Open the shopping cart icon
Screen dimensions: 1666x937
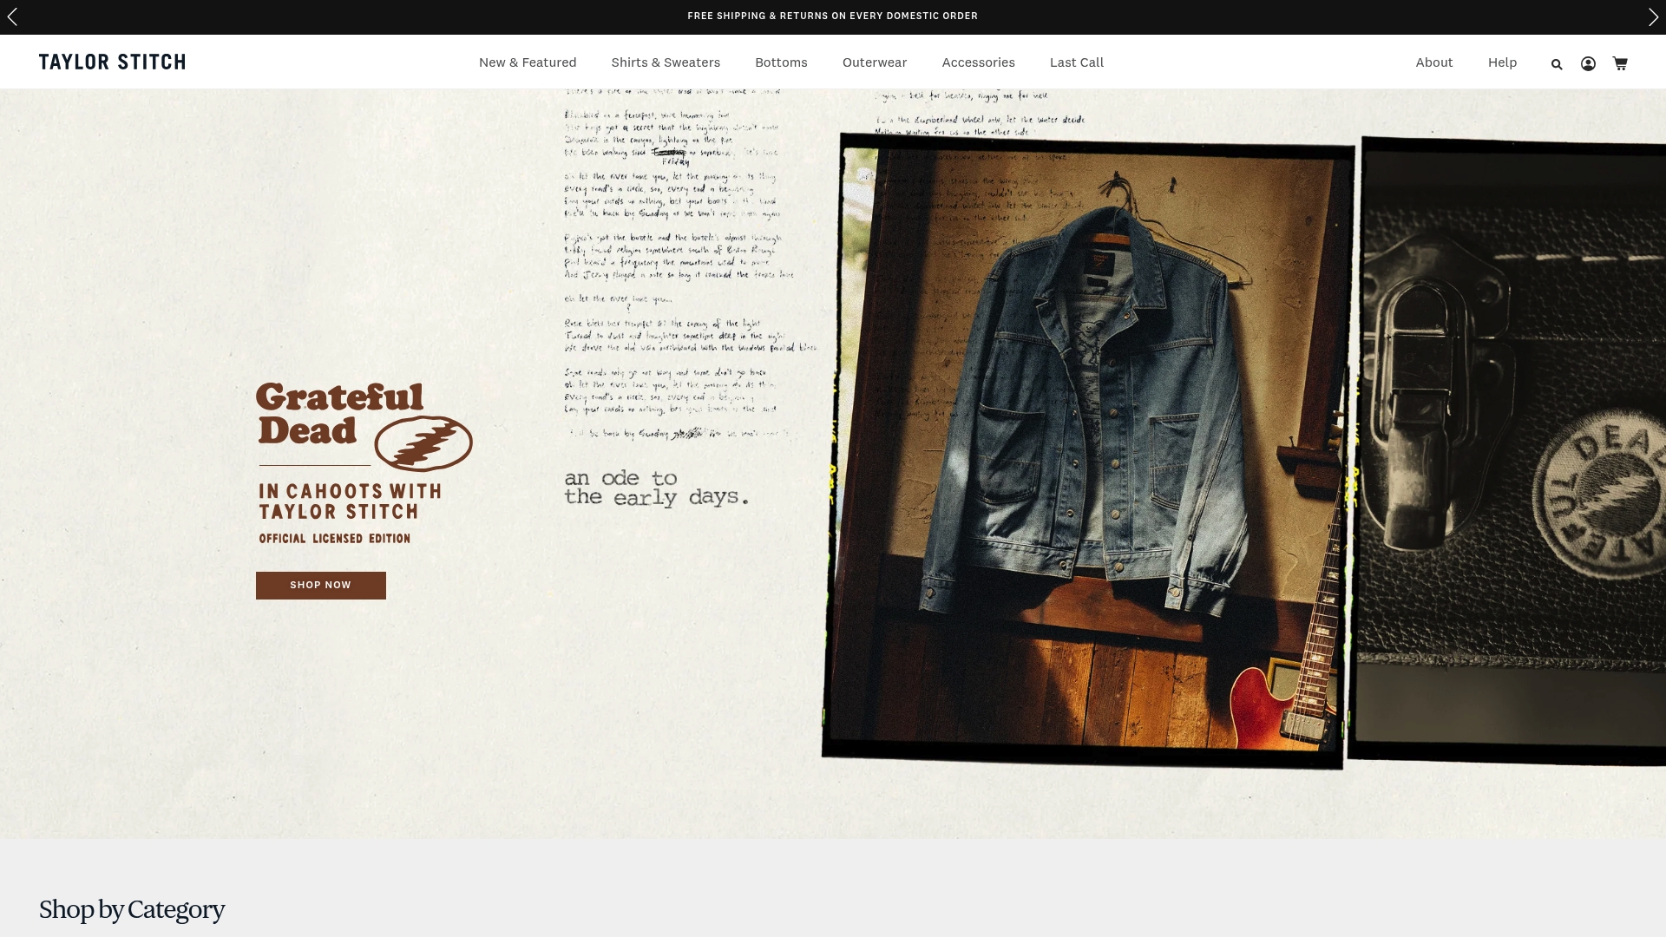tap(1620, 63)
